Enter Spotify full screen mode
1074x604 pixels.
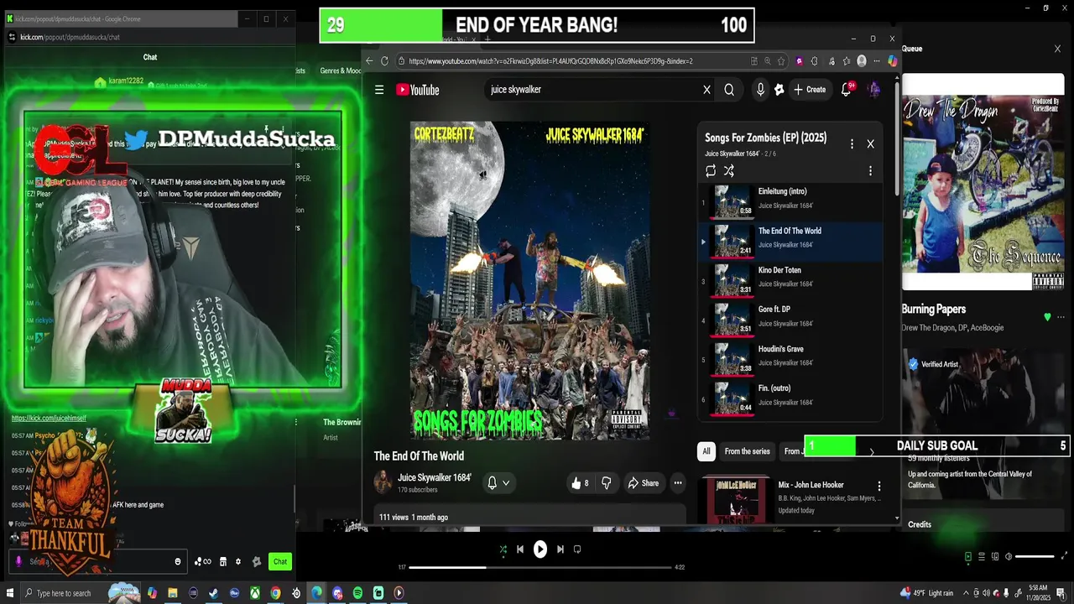[1065, 556]
